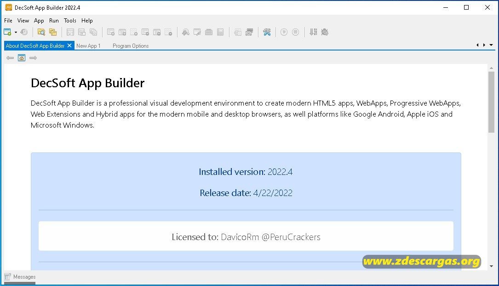Click the scrollbar down arrow
The image size is (499, 286).
[x=491, y=266]
